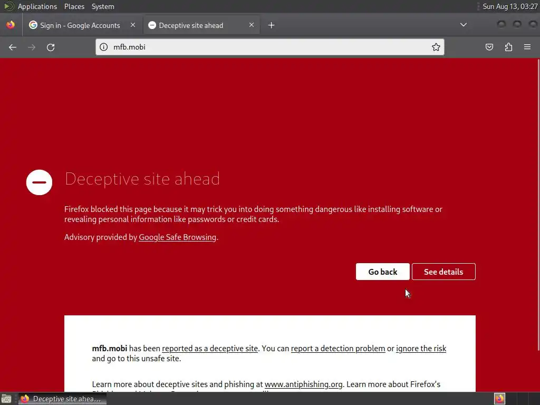Open the site information icon in address bar
This screenshot has width=540, height=405.
coord(104,47)
